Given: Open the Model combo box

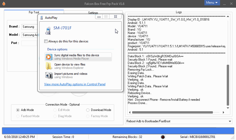Looking at the screenshot, I should [x=30, y=35].
